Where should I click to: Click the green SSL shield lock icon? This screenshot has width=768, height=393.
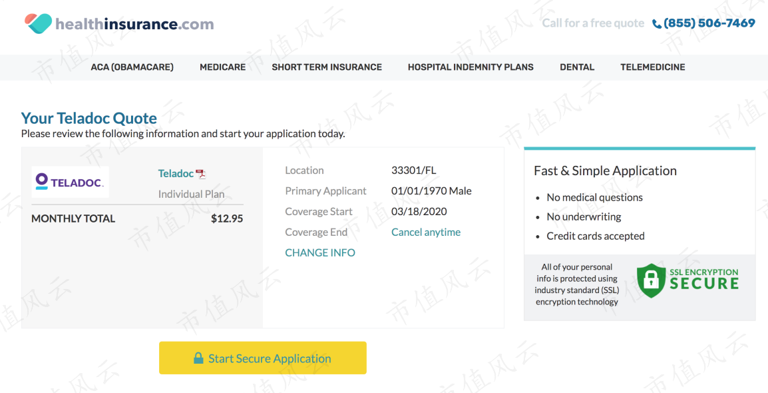[x=651, y=280]
